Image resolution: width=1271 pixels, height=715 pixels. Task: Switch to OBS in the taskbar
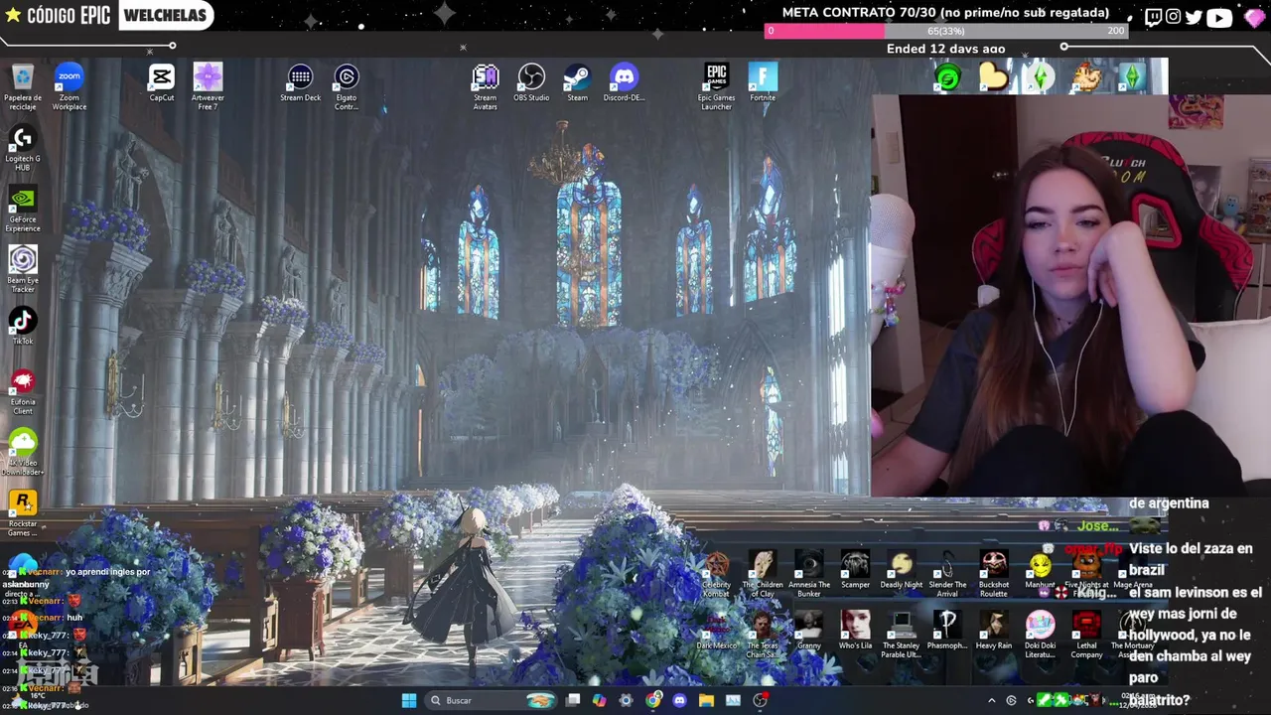coord(760,700)
